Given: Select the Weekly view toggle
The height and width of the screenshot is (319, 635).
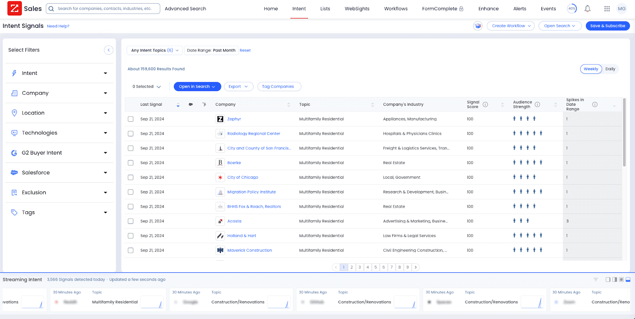Looking at the screenshot, I should pyautogui.click(x=591, y=69).
